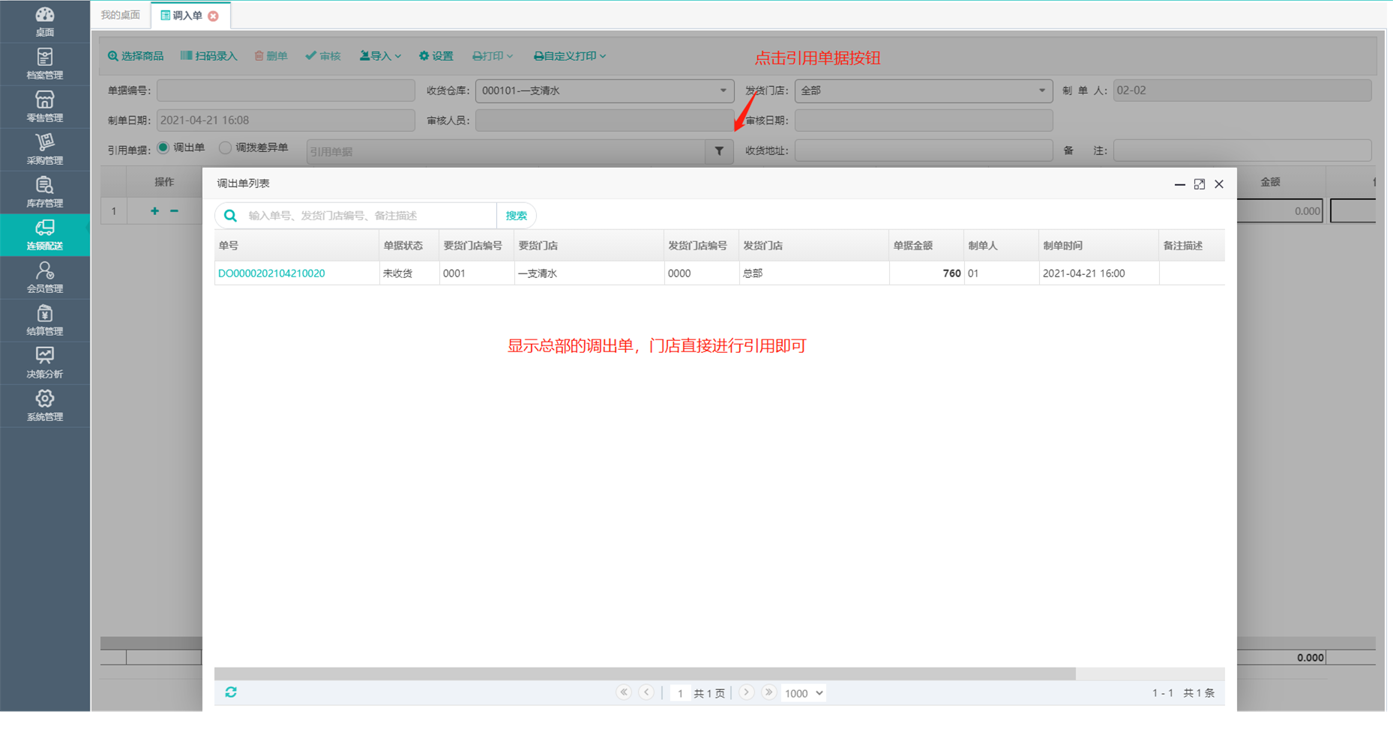The image size is (1393, 756).
Task: Click the 总部 sender cell
Action: 814,273
